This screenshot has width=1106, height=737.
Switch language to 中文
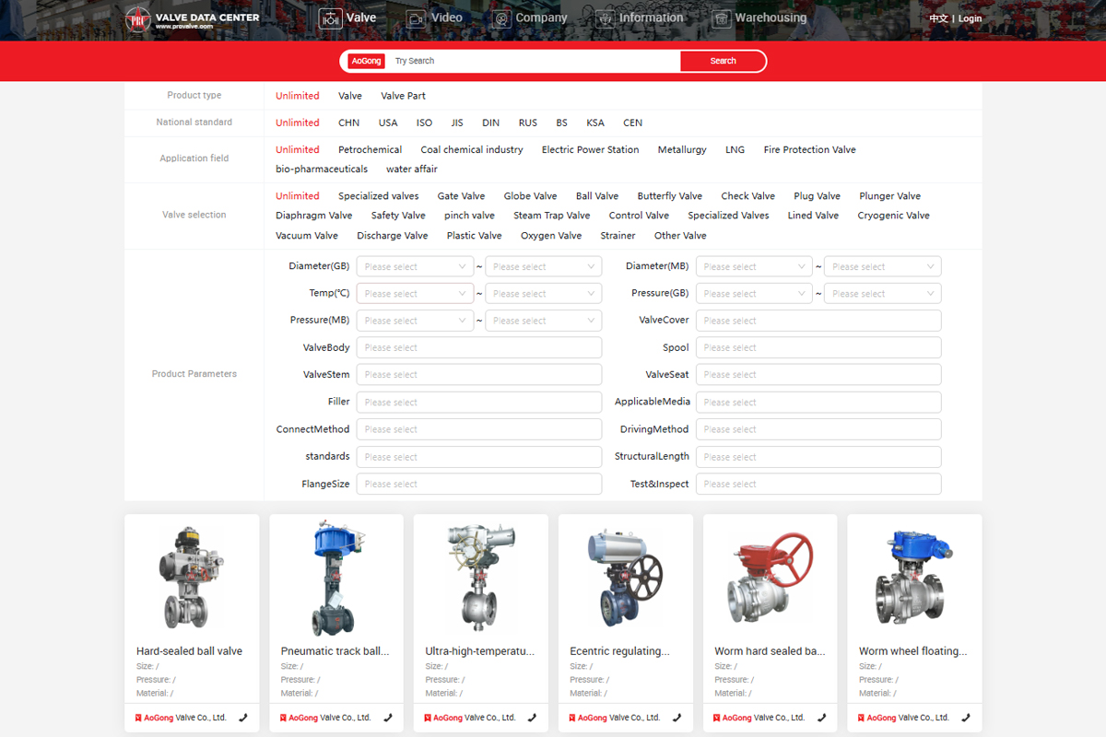938,18
